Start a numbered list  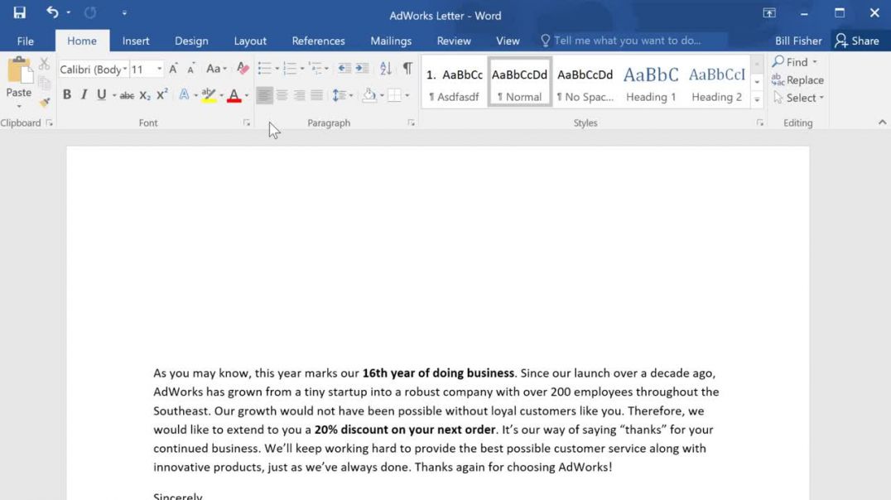(290, 69)
